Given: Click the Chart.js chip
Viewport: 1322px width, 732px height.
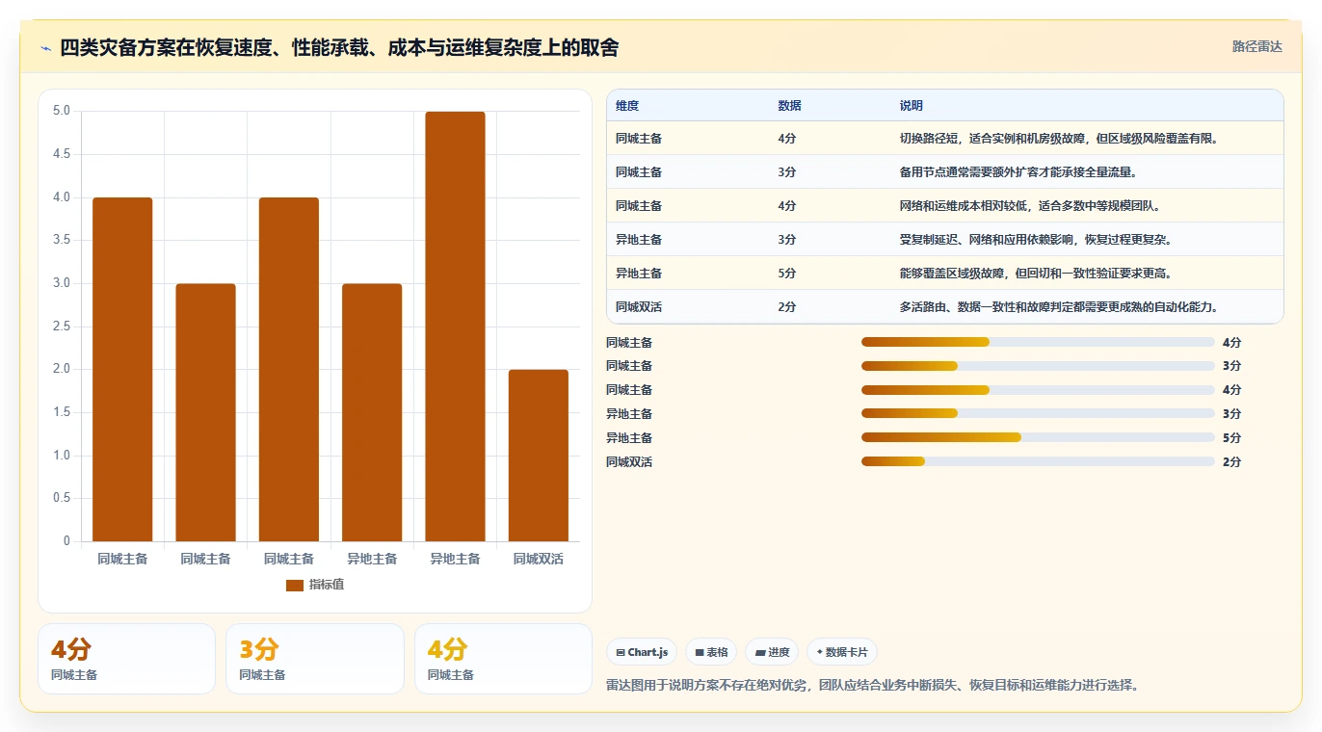Looking at the screenshot, I should [642, 652].
